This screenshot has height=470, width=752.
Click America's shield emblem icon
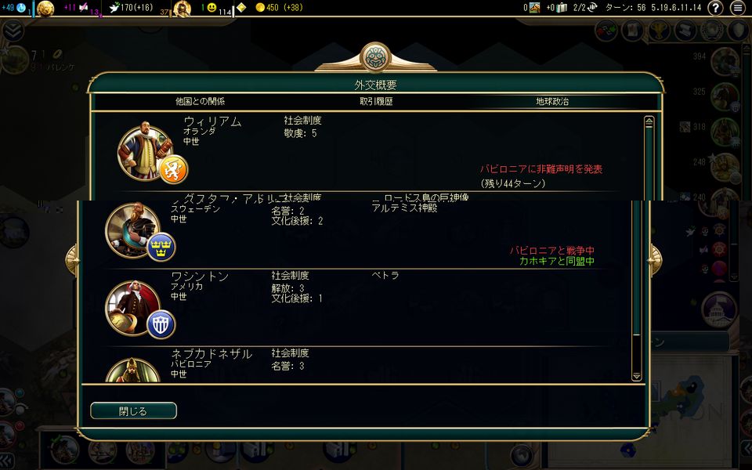[161, 324]
